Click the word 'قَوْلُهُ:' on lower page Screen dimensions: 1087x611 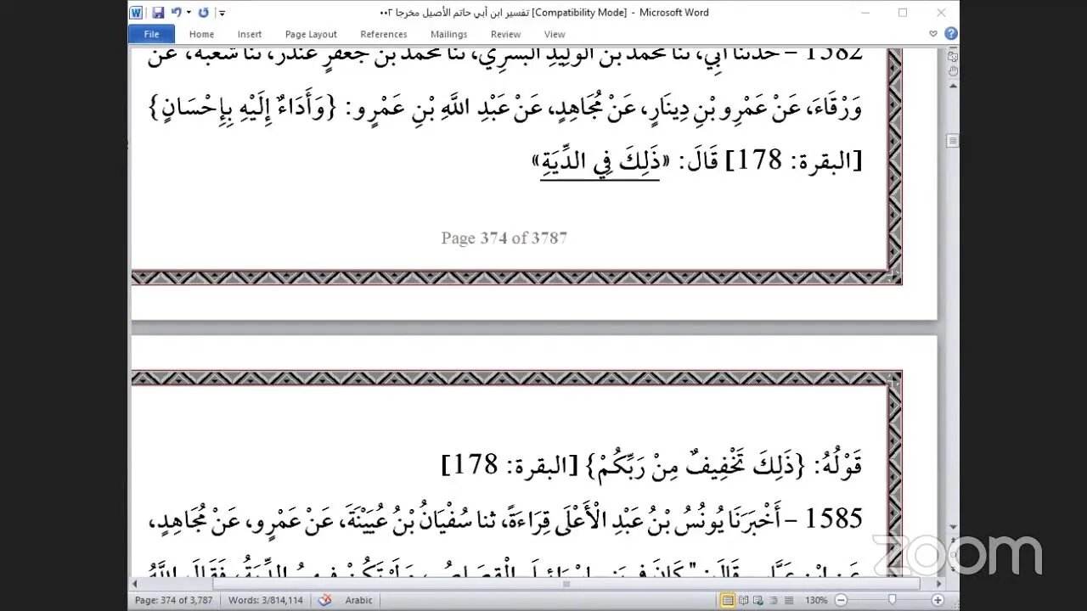coord(838,466)
